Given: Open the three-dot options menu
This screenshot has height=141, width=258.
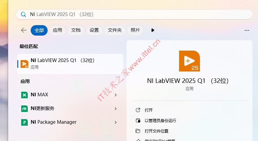Looking at the screenshot, I should pyautogui.click(x=247, y=30).
